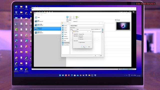The height and width of the screenshot is (90, 160).
Task: Open Microsoft Edge desktop icon
Action: click(x=16, y=42)
